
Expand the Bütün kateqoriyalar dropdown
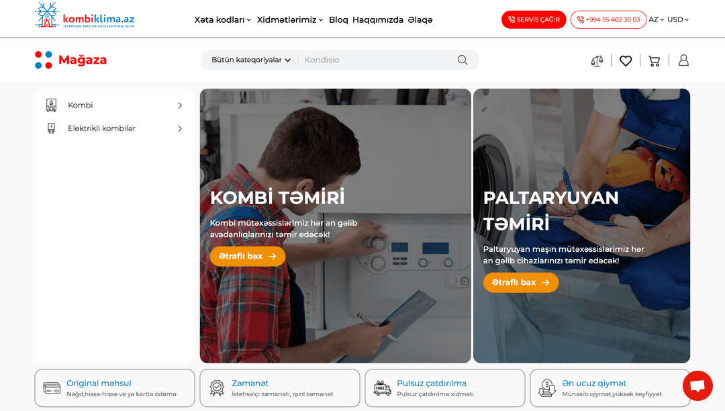click(251, 60)
